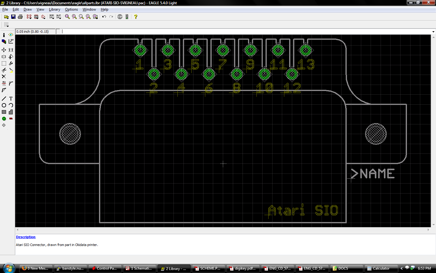Image resolution: width=436 pixels, height=273 pixels.
Task: Select the Name R2 tool
Action: [4, 83]
